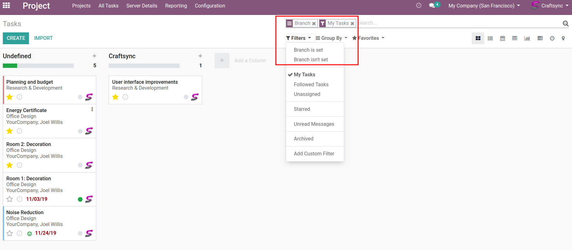This screenshot has width=572, height=250.
Task: Remove the Branch facet from search
Action: [x=314, y=23]
